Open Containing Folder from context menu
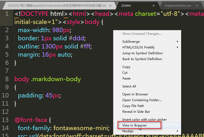204x137 pixels. [x=142, y=100]
